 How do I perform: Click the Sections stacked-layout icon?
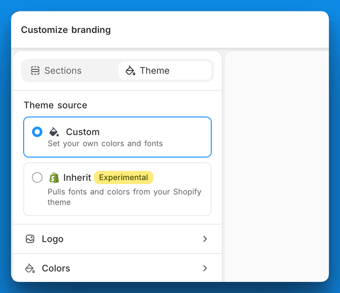point(35,70)
